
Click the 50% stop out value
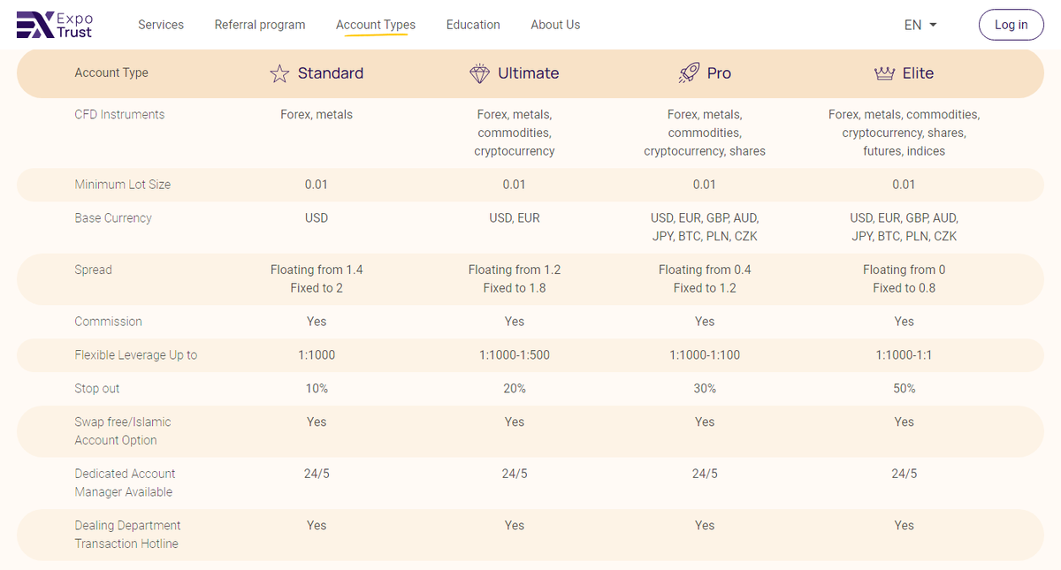click(904, 389)
